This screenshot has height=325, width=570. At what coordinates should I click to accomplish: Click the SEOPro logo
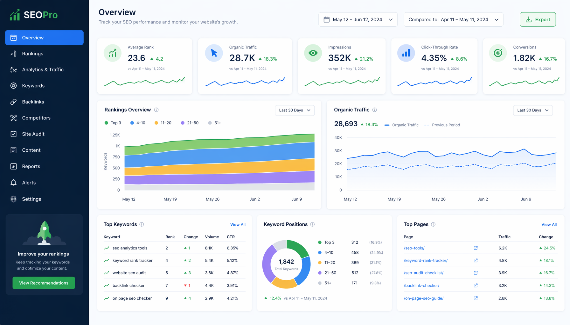click(34, 15)
